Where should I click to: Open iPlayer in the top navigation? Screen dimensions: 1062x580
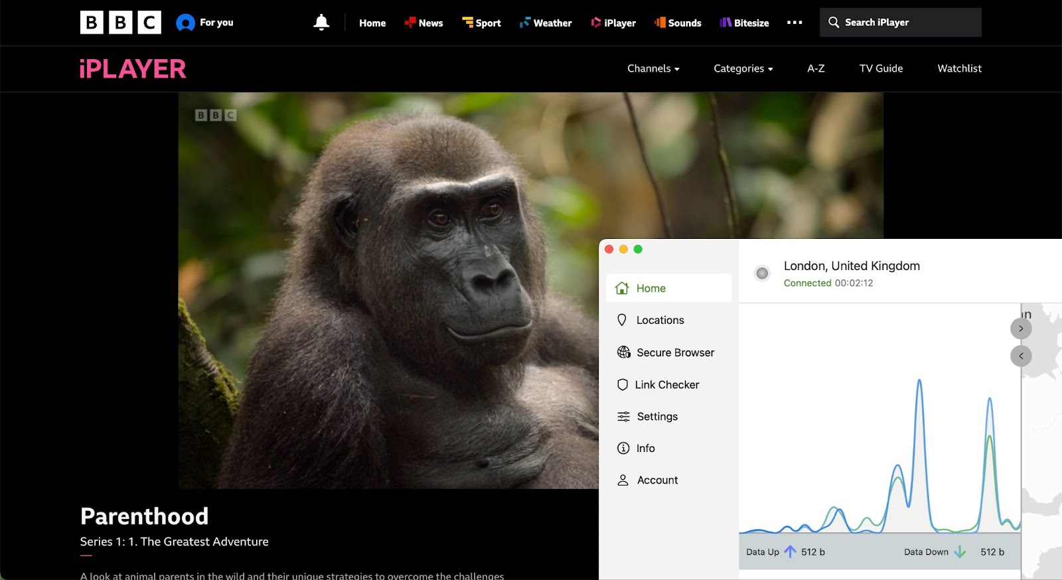pos(613,23)
